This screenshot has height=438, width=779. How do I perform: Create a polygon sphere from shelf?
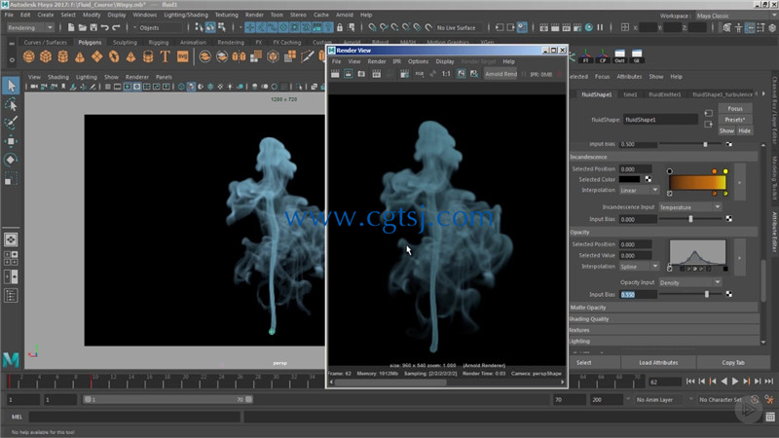tap(29, 56)
